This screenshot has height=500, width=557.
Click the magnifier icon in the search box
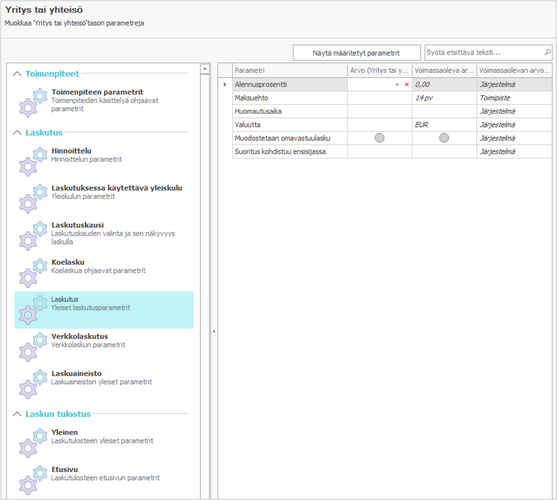[x=547, y=52]
